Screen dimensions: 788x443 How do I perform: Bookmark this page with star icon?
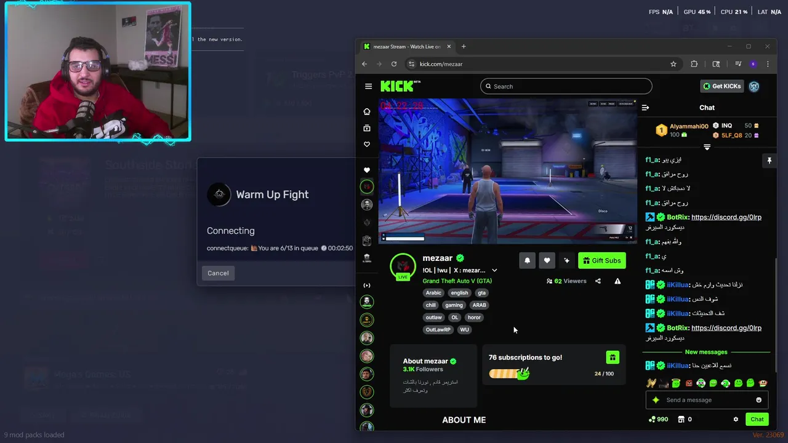tap(673, 64)
